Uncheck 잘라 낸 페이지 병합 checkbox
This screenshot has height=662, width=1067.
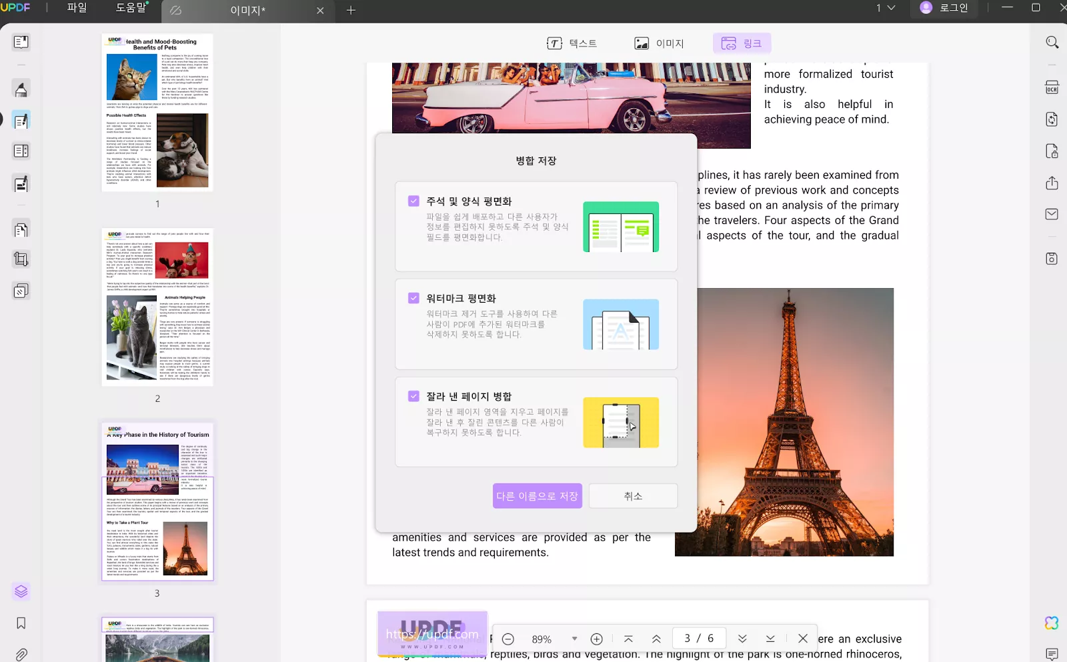413,396
